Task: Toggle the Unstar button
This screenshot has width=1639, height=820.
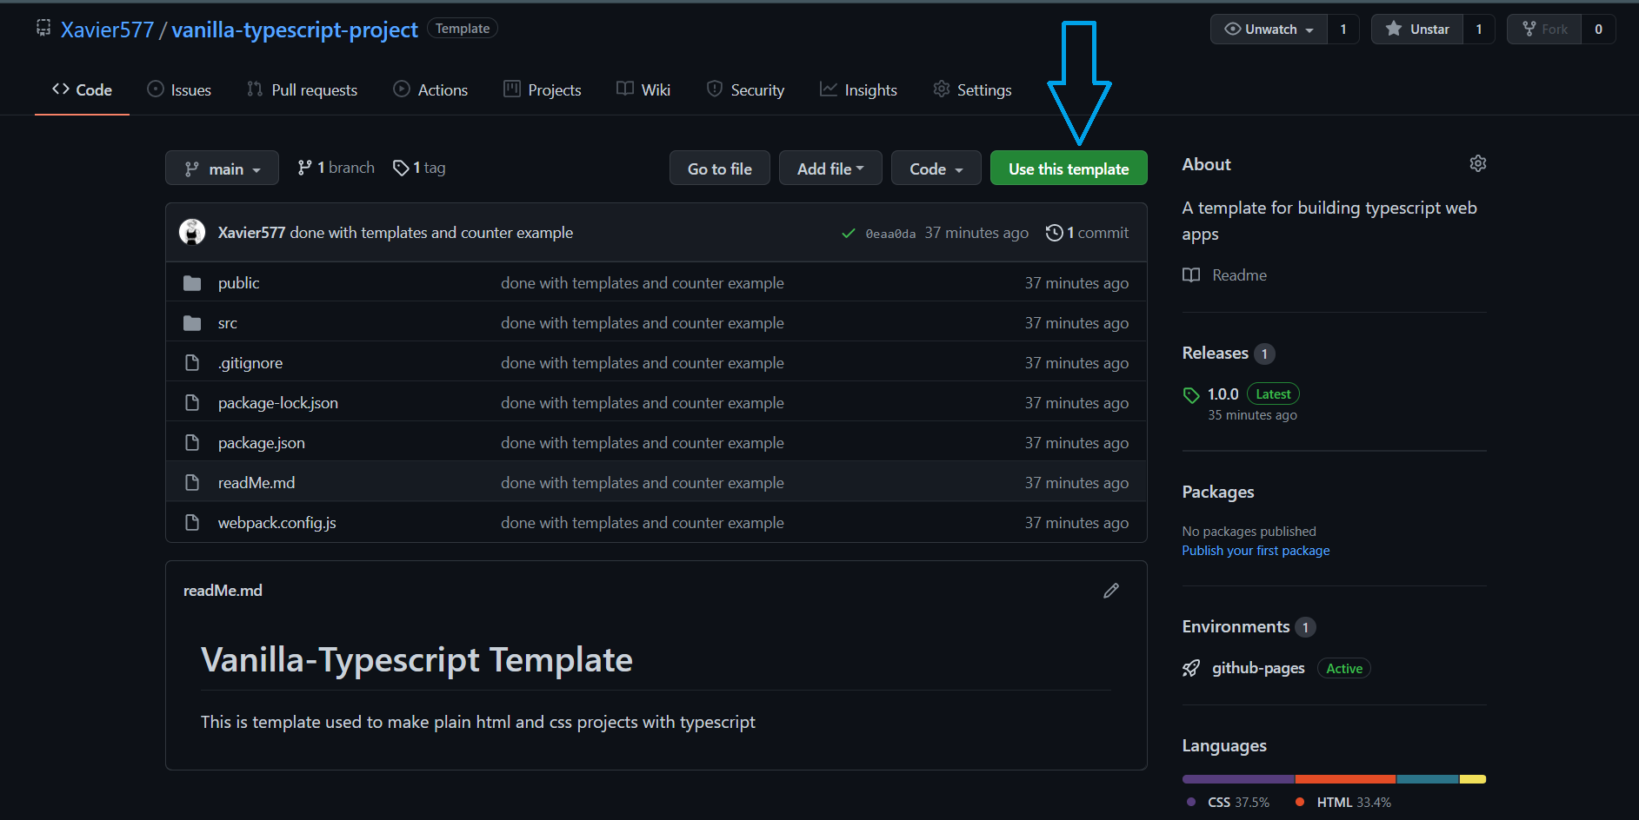Action: click(1417, 30)
